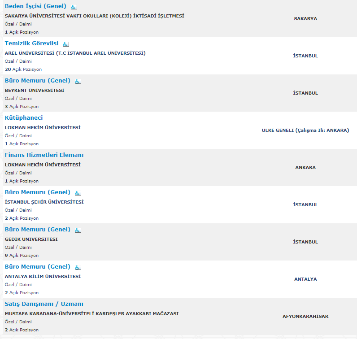Open the Beden İşçisi (Genel) job posting
Viewport: 357px width, 339px height.
35,6
